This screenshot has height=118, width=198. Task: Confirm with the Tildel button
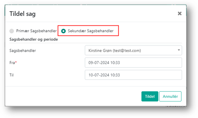150,96
